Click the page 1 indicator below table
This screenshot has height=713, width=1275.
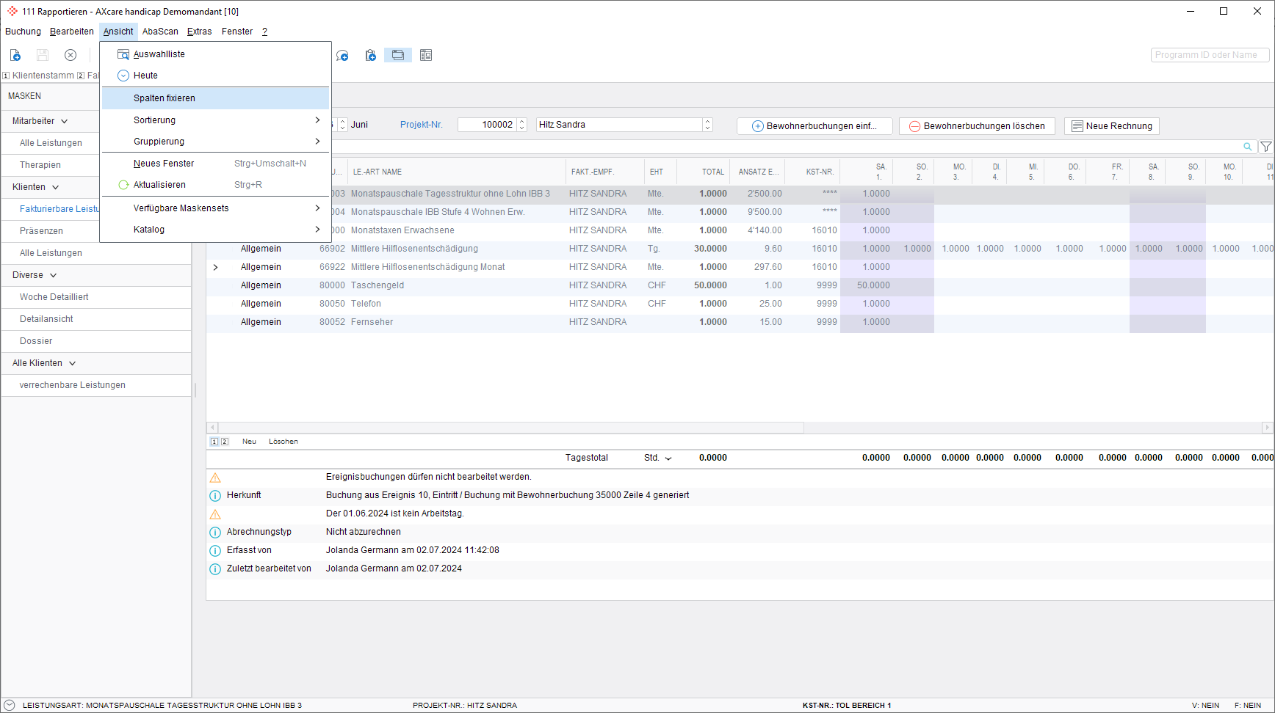click(214, 442)
